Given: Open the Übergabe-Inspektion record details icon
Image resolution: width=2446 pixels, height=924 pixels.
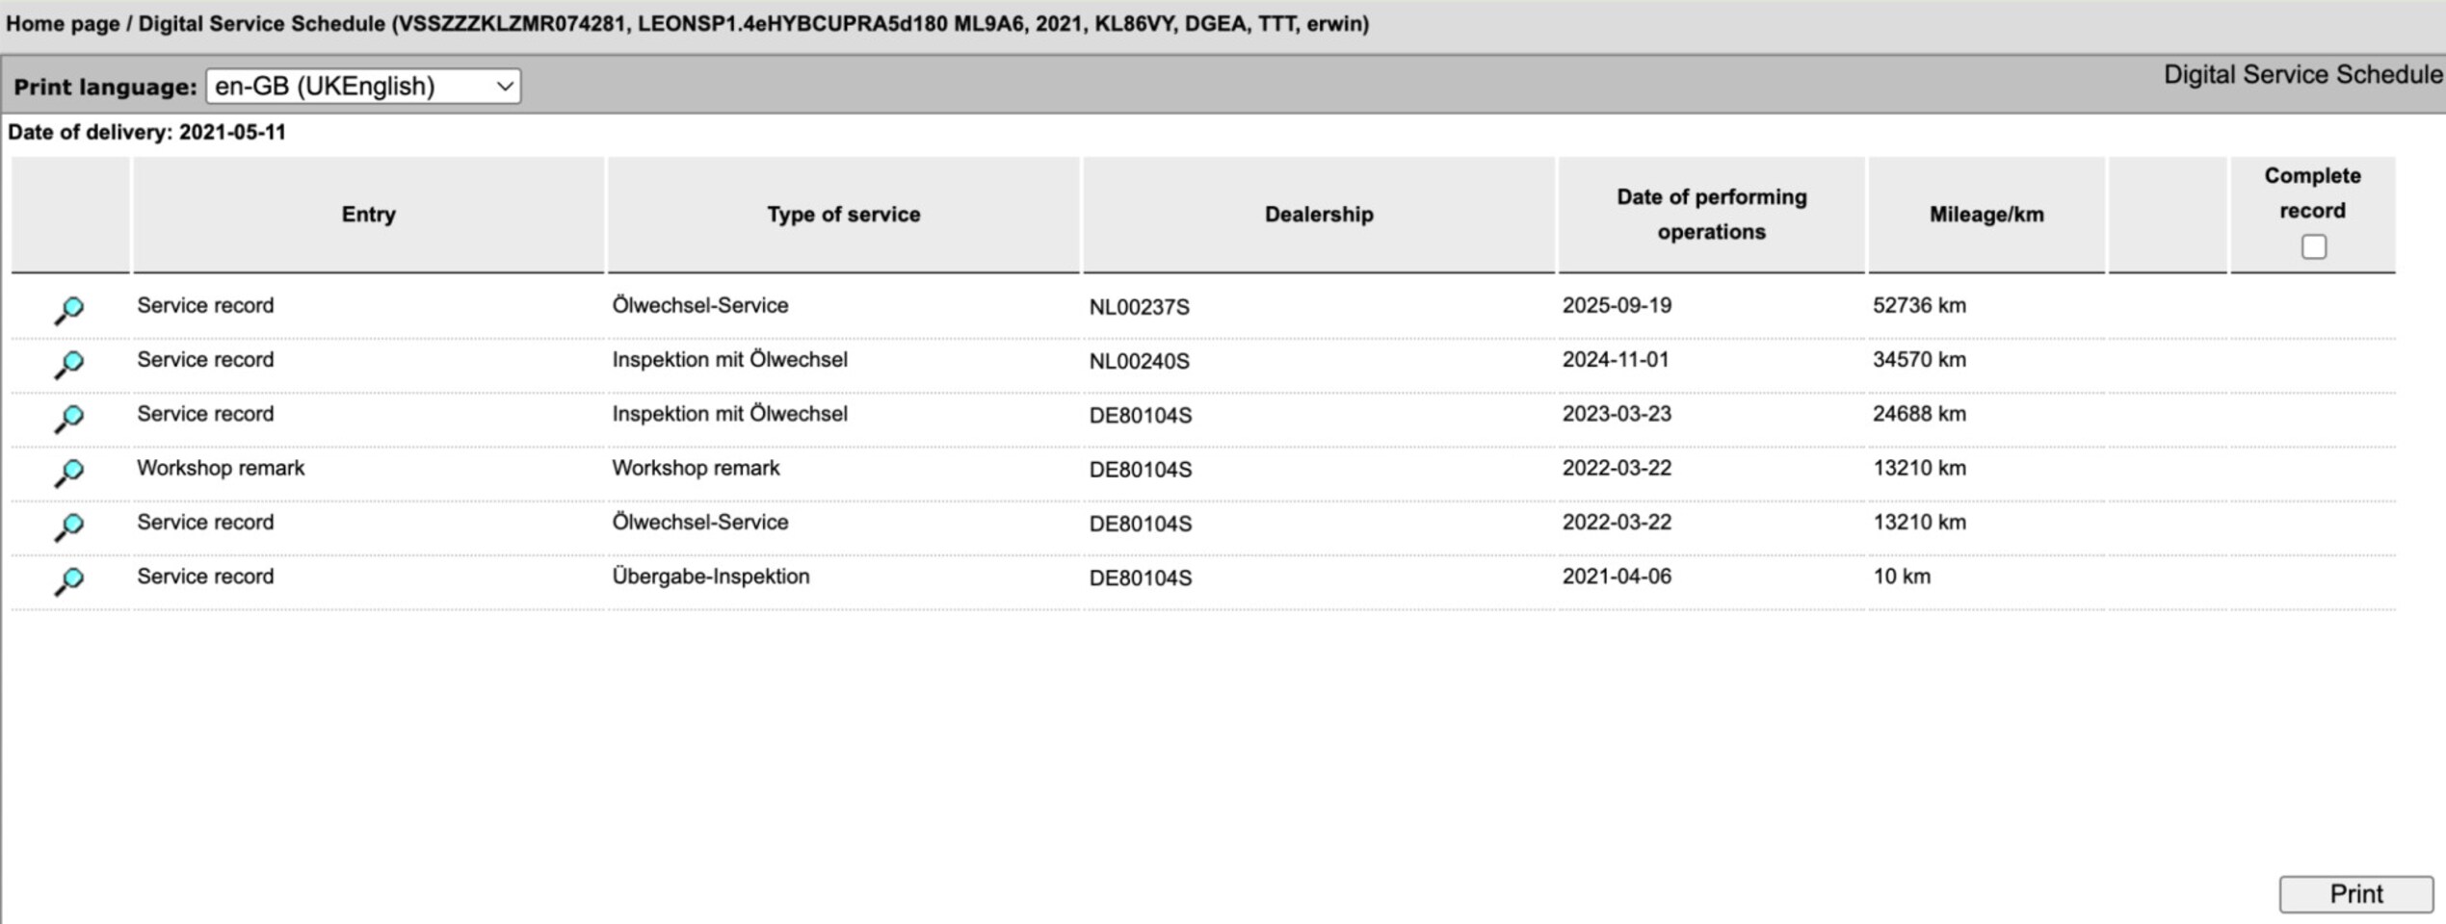Looking at the screenshot, I should click(69, 580).
